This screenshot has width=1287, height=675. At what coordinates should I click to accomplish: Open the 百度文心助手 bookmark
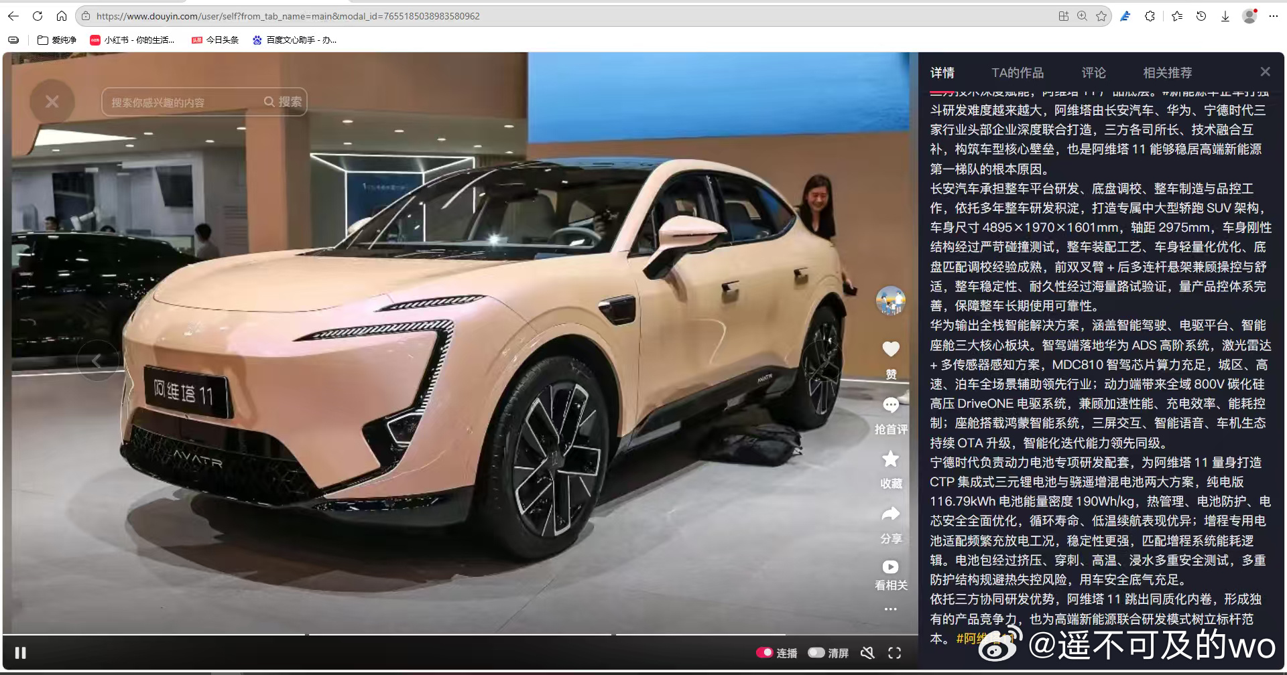tap(294, 40)
